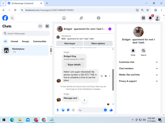Open File Explorer from taskbar
The image size is (165, 123).
(x=20, y=120)
